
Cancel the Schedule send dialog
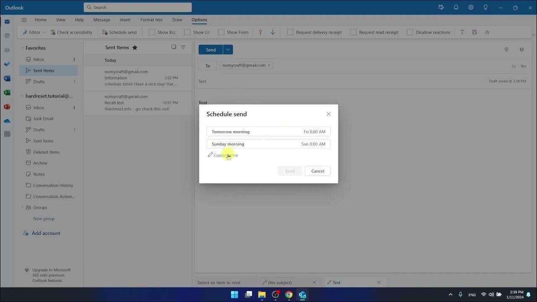pyautogui.click(x=318, y=171)
